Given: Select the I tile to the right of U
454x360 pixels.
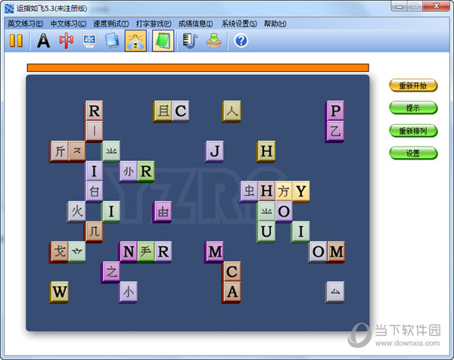Looking at the screenshot, I should (x=300, y=232).
